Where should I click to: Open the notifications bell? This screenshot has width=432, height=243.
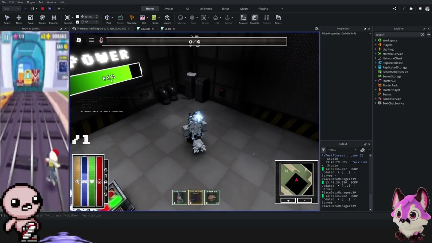[x=420, y=9]
